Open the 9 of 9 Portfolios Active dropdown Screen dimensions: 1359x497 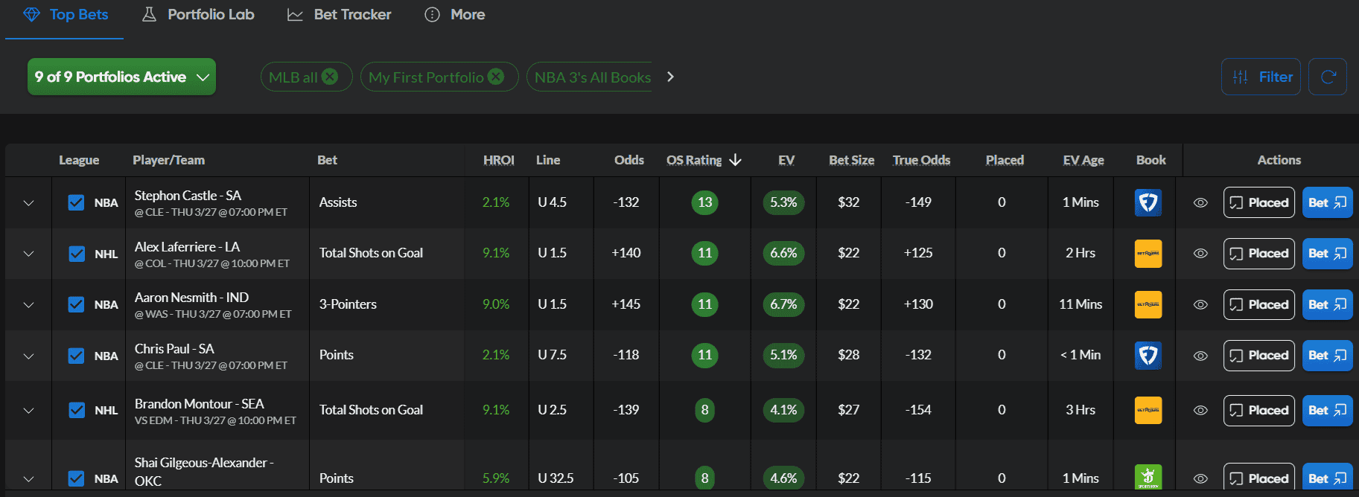(x=121, y=77)
